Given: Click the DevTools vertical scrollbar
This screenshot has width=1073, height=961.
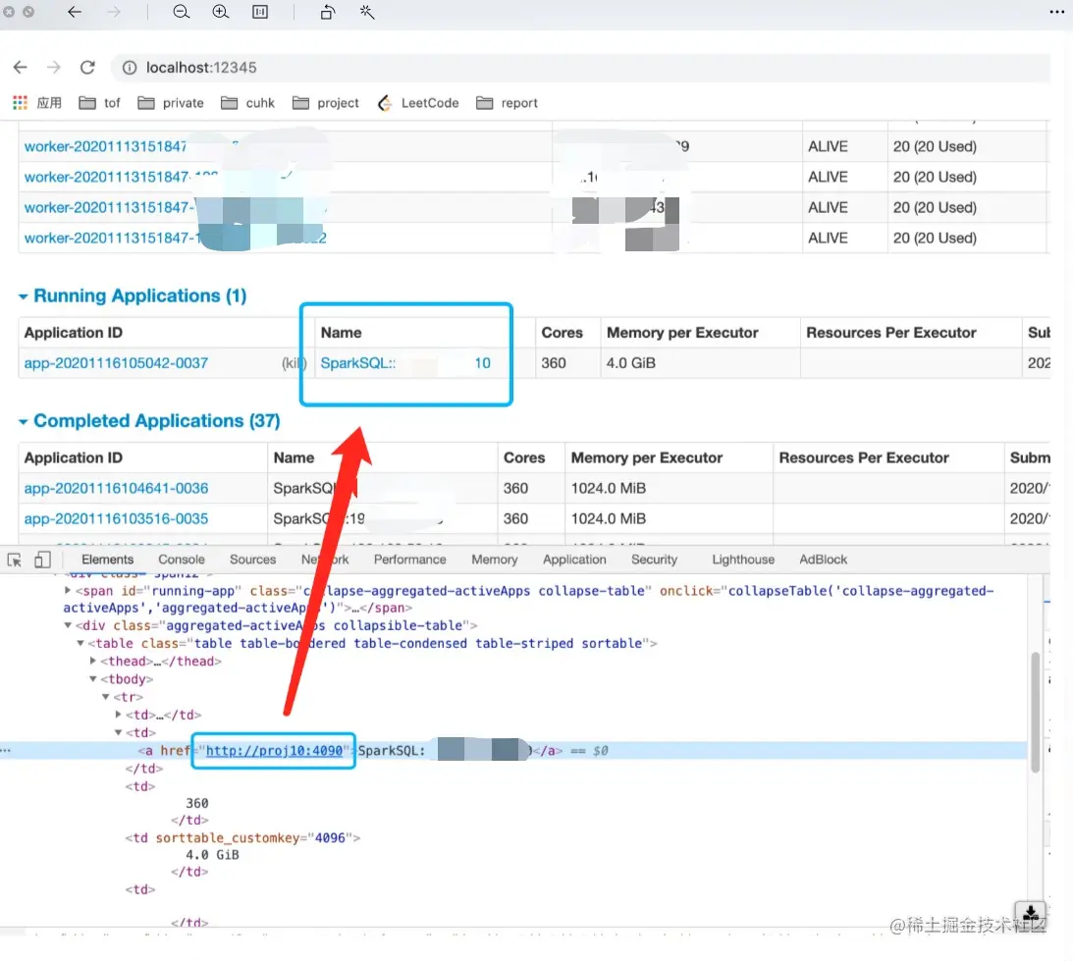Looking at the screenshot, I should tap(1035, 712).
